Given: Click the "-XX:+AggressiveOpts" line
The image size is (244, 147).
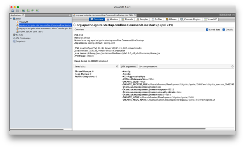Looking at the screenshot, I should point(133,76).
